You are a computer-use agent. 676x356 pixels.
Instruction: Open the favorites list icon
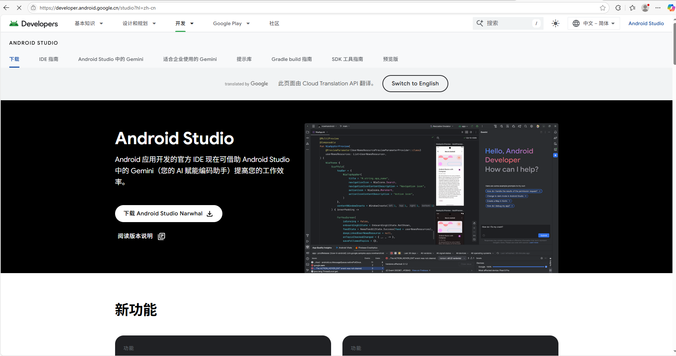(632, 8)
